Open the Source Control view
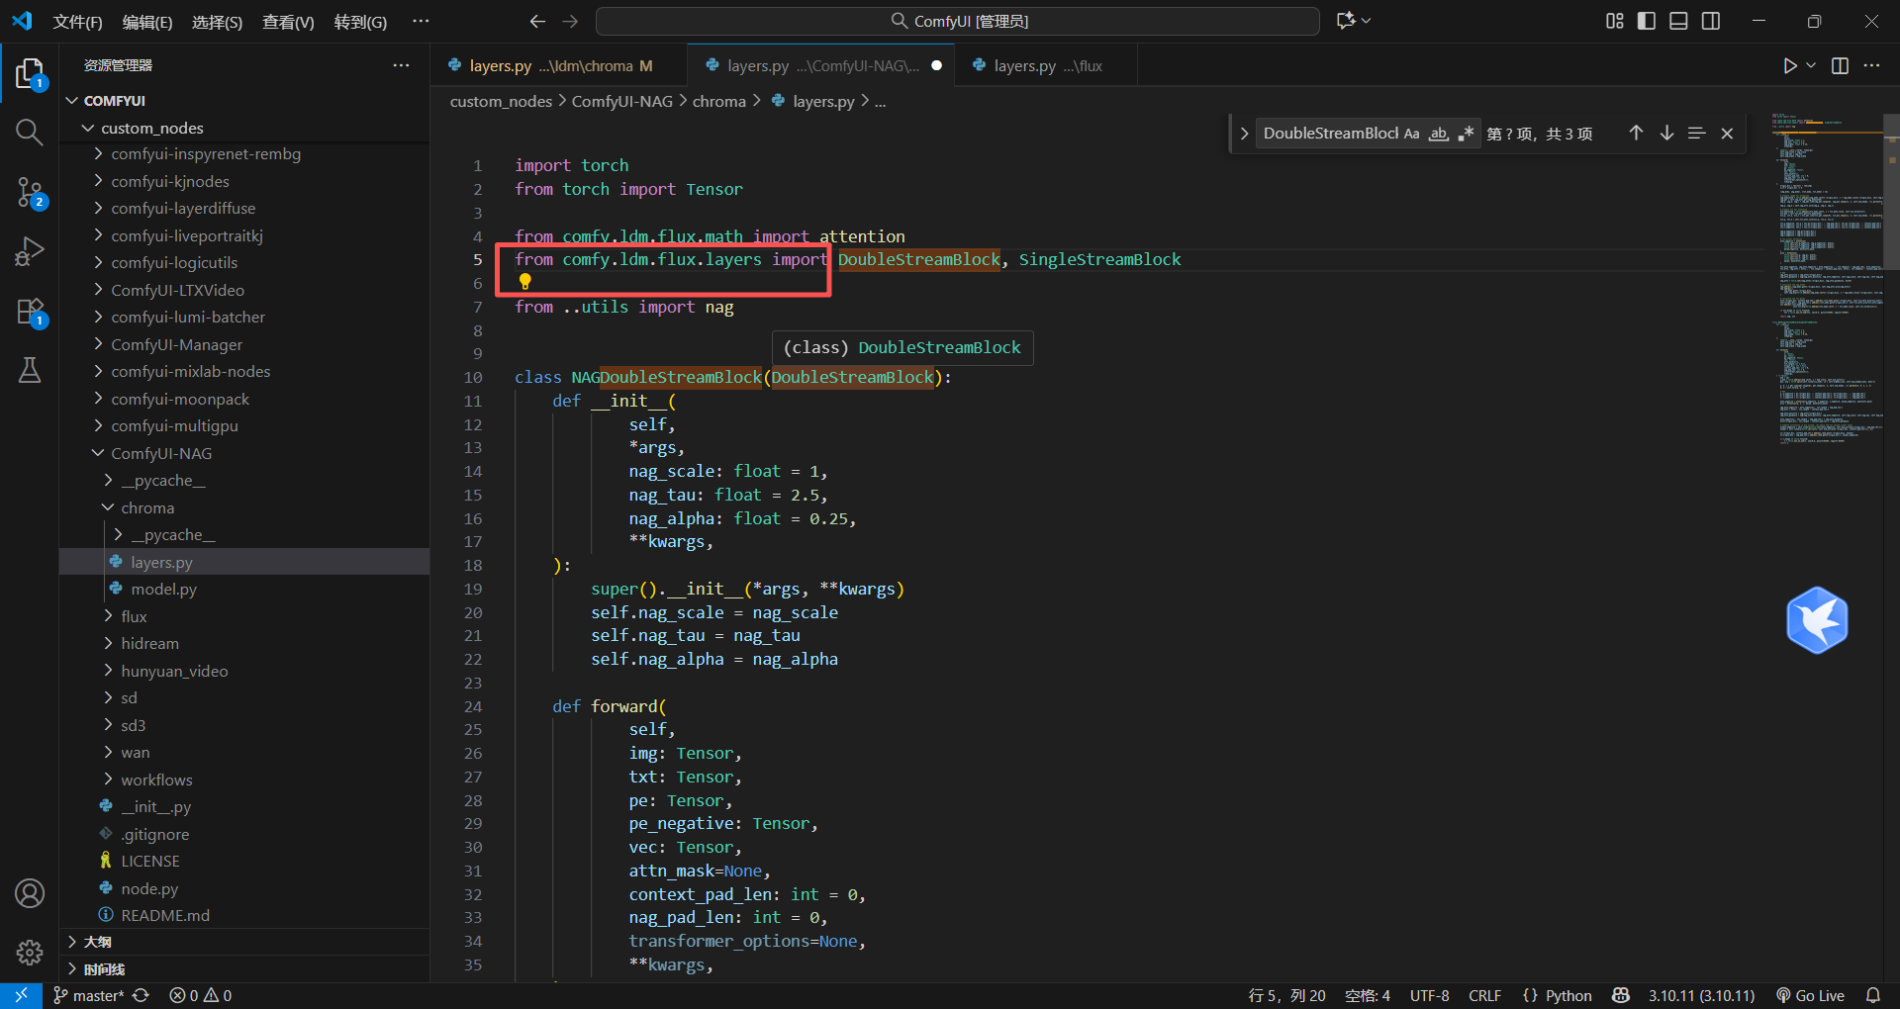 30,192
